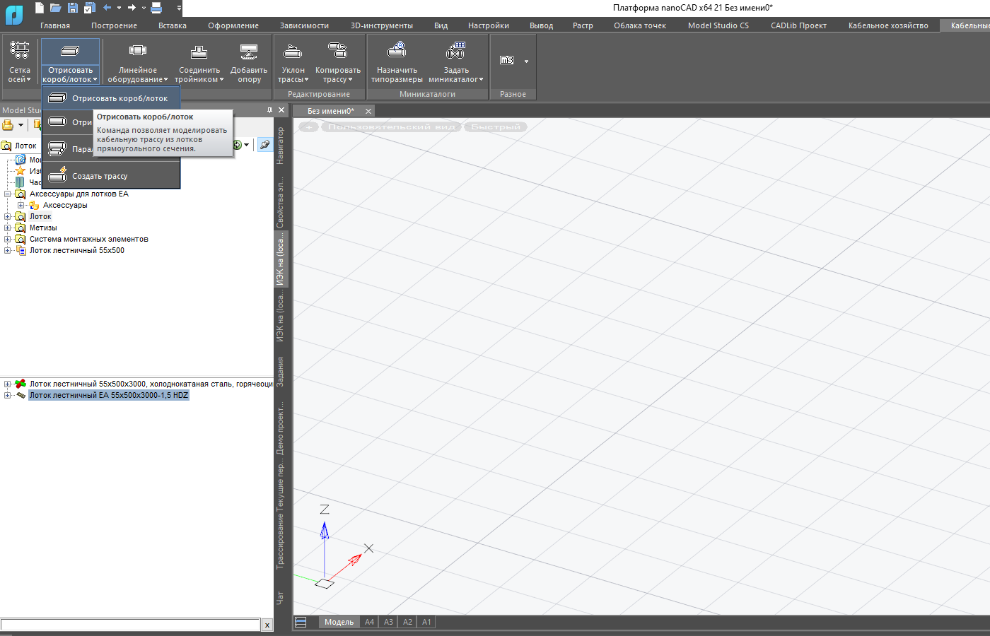The width and height of the screenshot is (990, 636).
Task: Click the nanoCAD application logo button
Action: (13, 13)
